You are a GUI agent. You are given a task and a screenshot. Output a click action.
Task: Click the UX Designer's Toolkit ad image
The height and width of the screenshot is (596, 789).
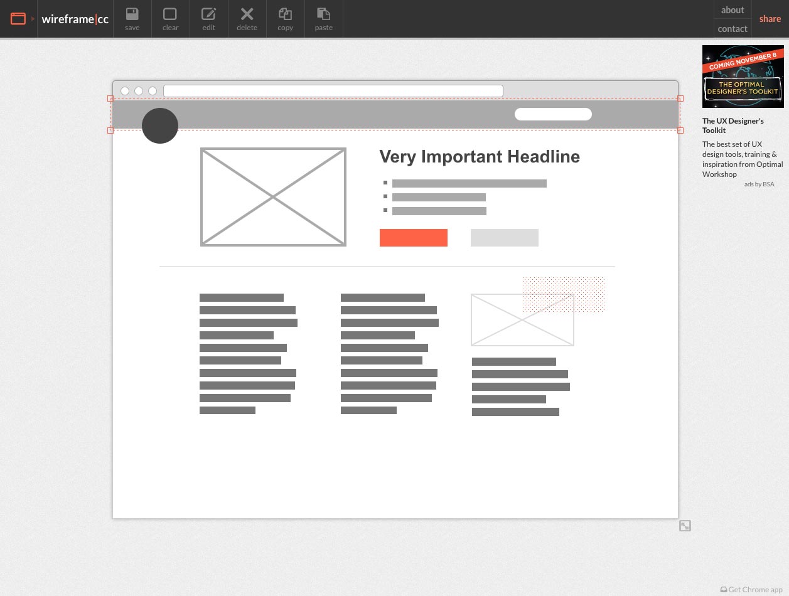743,77
